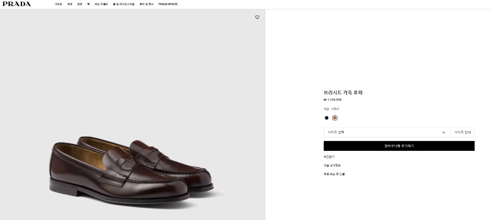Open the 파인 주얼리 fine jewelry menu
Image resolution: width=491 pixels, height=220 pixels.
[x=101, y=4]
